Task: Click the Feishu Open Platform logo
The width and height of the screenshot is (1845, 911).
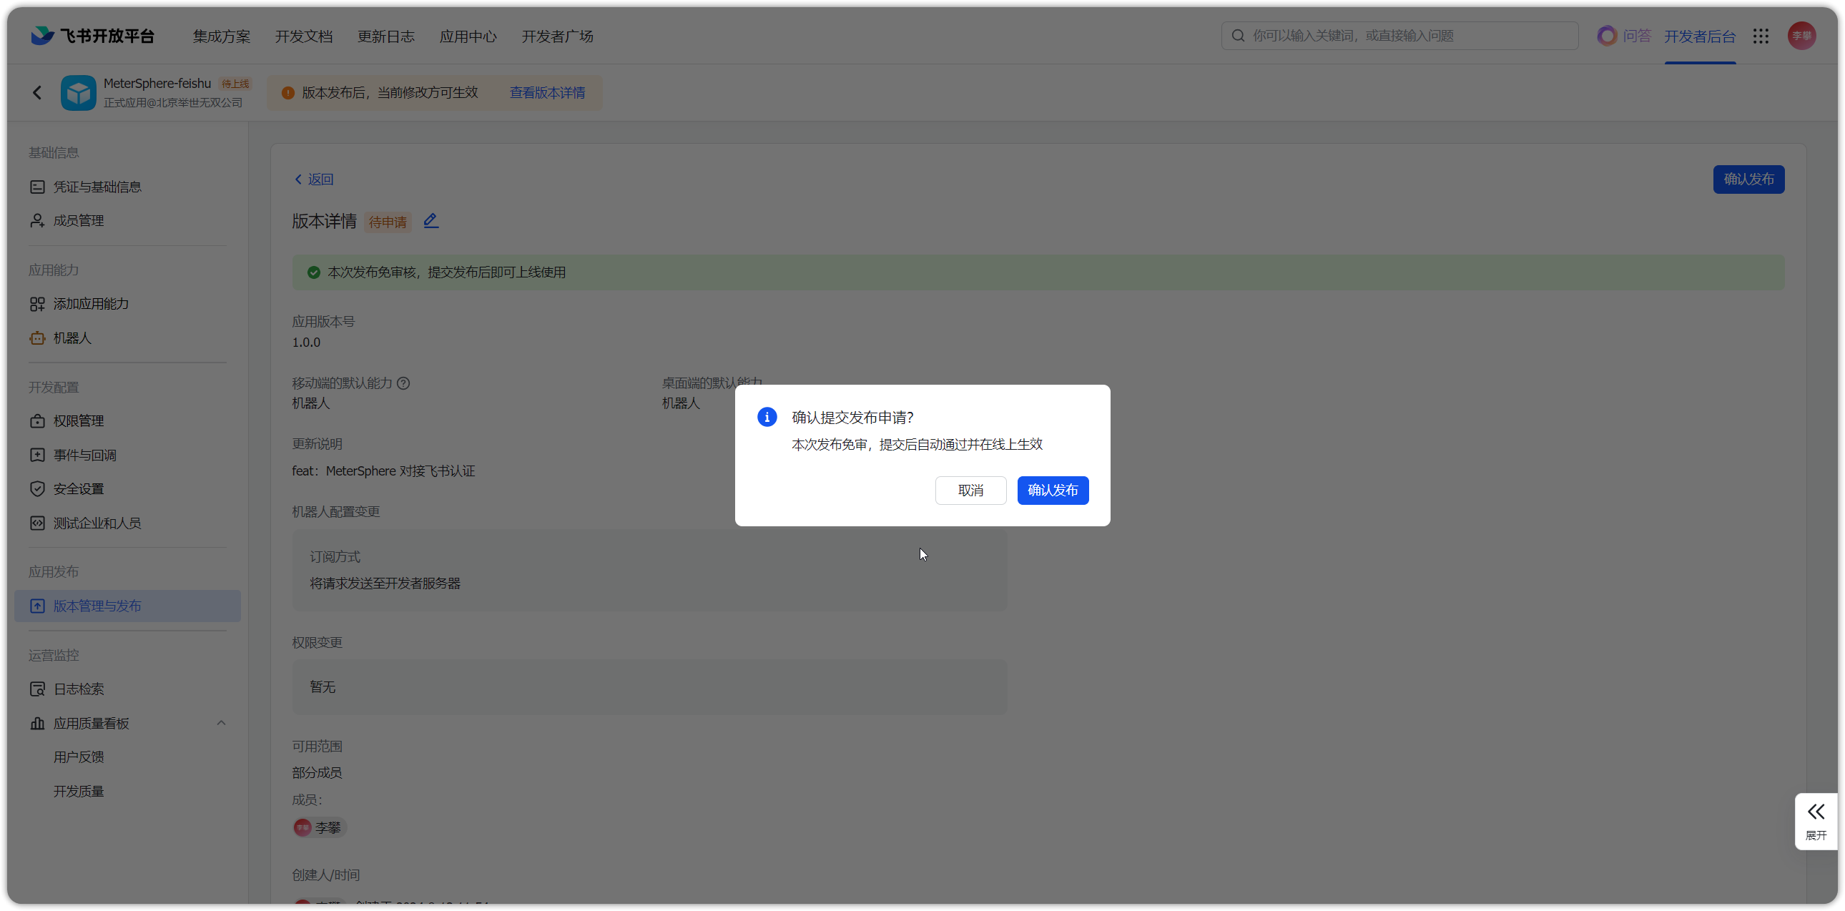Action: point(93,36)
